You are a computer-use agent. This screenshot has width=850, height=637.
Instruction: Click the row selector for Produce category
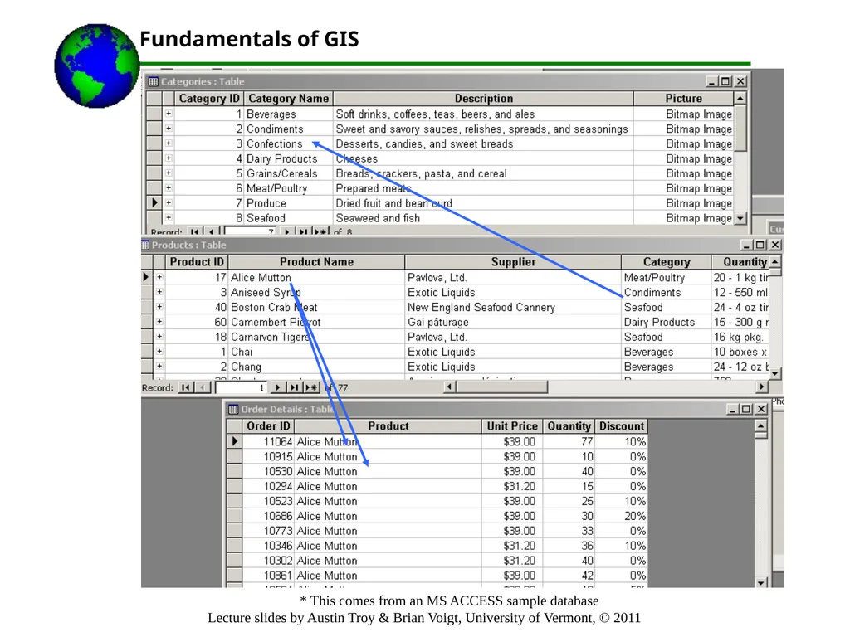(x=154, y=202)
